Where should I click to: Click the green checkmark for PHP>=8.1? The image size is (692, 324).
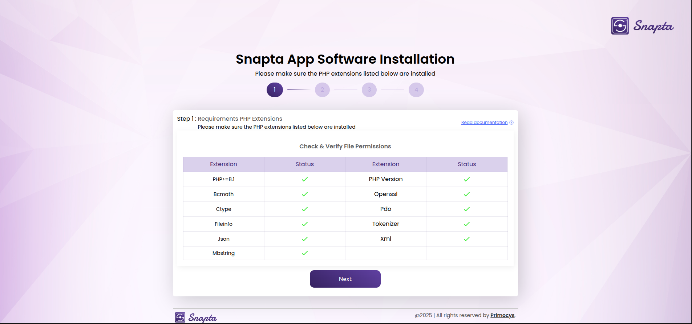click(x=305, y=179)
